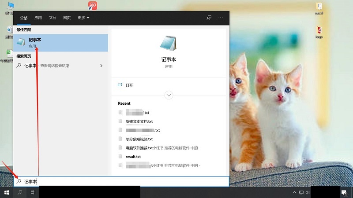The height and width of the screenshot is (198, 353).
Task: Click the open-window icon beside 打开
Action: tap(120, 85)
